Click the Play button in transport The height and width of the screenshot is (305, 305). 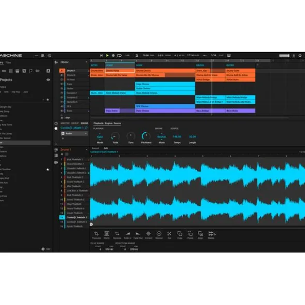pyautogui.click(x=107, y=55)
